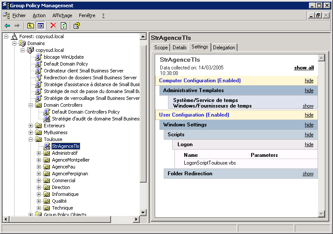
Task: Collapse the Toulouse organizational unit
Action: (31, 139)
